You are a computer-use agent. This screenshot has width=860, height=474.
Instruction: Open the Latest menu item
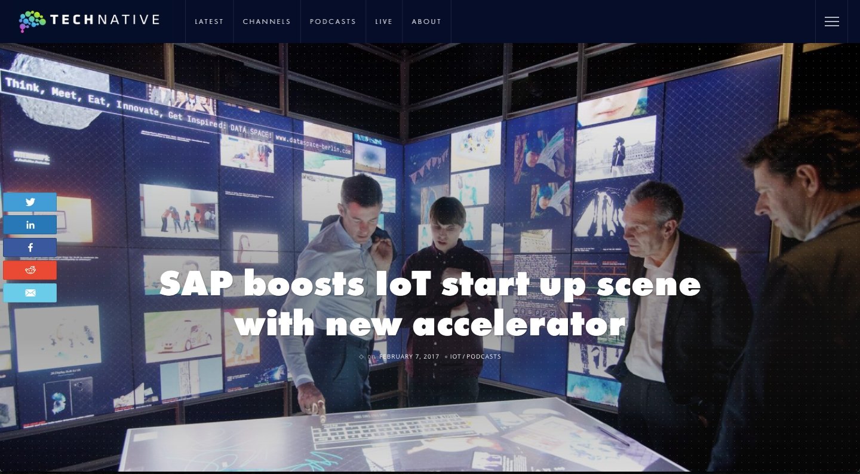coord(209,22)
